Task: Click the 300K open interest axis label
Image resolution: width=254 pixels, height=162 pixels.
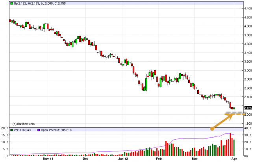Action: coord(248,135)
